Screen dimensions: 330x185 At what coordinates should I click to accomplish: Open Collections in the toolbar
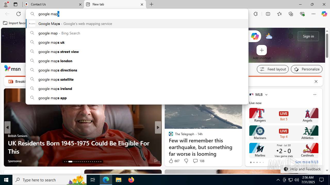click(x=291, y=14)
